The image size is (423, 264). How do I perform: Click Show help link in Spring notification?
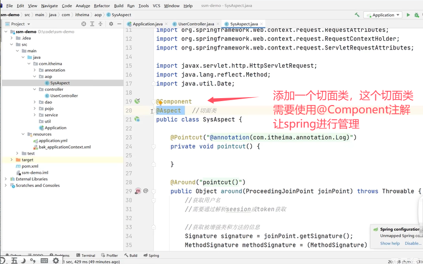point(390,243)
